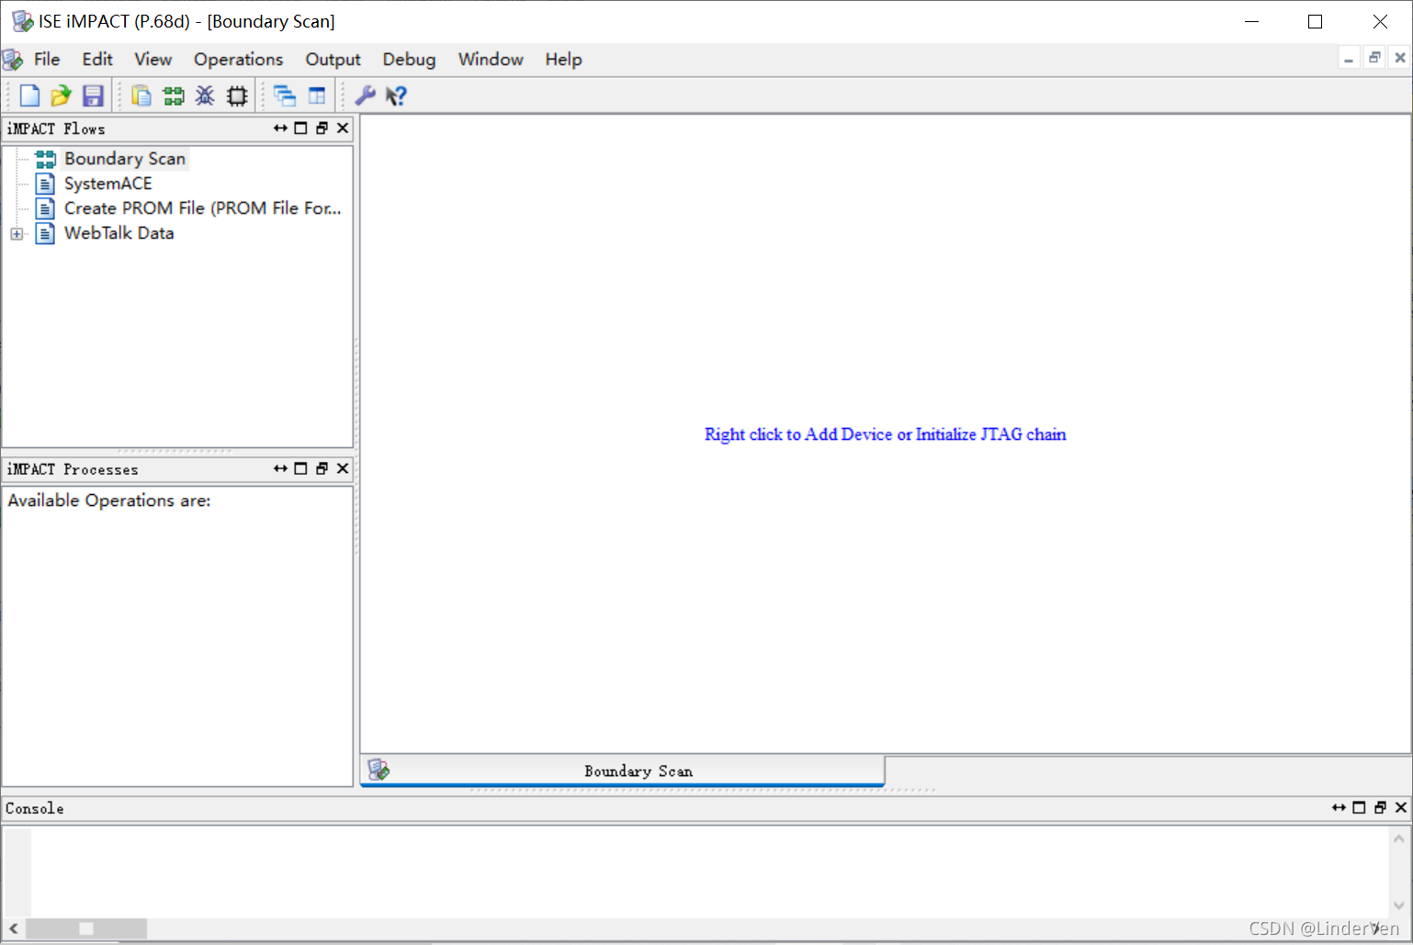
Task: Maximize the iMPACT Flows panel
Action: tap(300, 129)
